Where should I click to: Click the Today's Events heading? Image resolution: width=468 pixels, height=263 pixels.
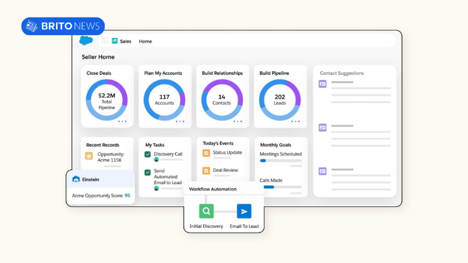pos(218,143)
